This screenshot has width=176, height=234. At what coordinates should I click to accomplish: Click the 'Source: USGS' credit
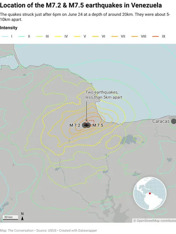(46, 230)
